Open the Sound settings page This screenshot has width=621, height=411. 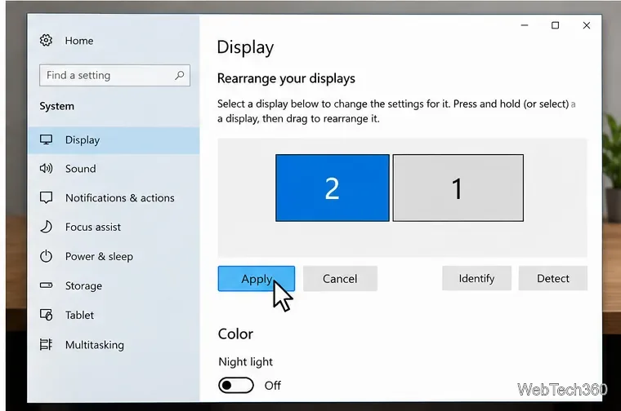(80, 169)
